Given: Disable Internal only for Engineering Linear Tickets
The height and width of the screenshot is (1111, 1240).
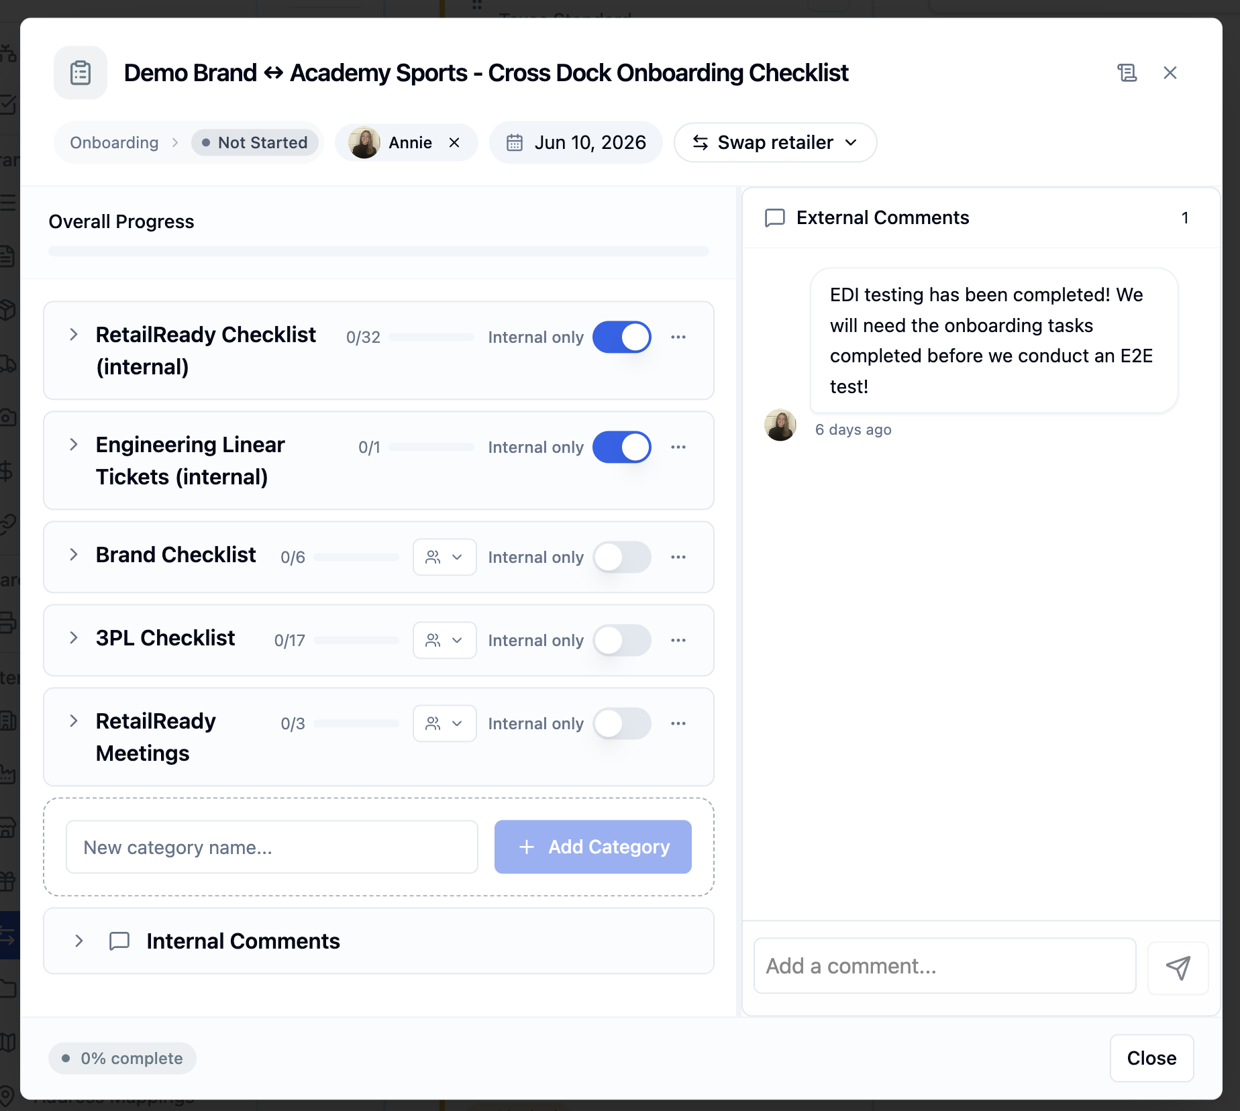Looking at the screenshot, I should (622, 447).
